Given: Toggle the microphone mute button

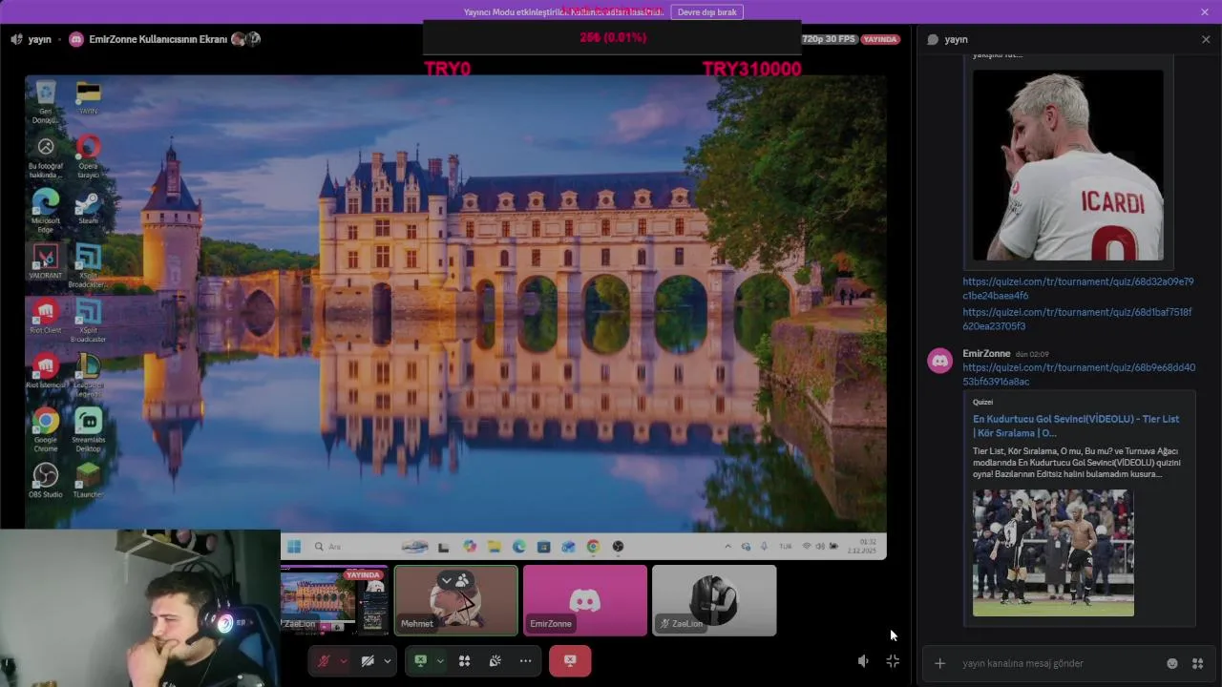Looking at the screenshot, I should [x=324, y=661].
